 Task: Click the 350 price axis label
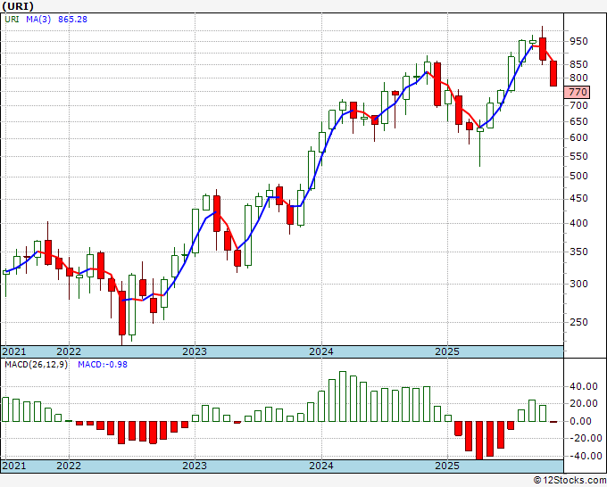[578, 252]
